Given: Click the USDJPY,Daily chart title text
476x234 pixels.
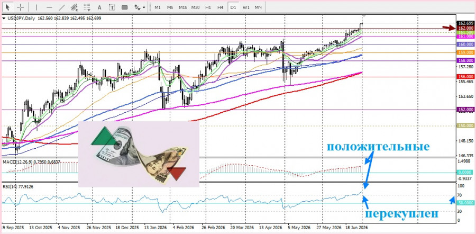Looking at the screenshot, I should (21, 18).
